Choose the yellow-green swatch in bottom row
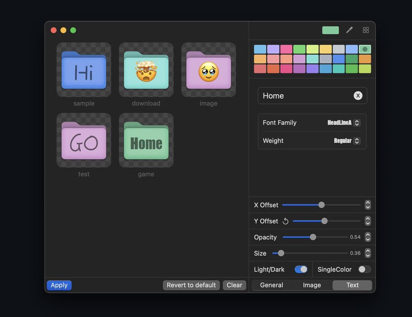Viewport: 412px width, 317px height. (365, 68)
